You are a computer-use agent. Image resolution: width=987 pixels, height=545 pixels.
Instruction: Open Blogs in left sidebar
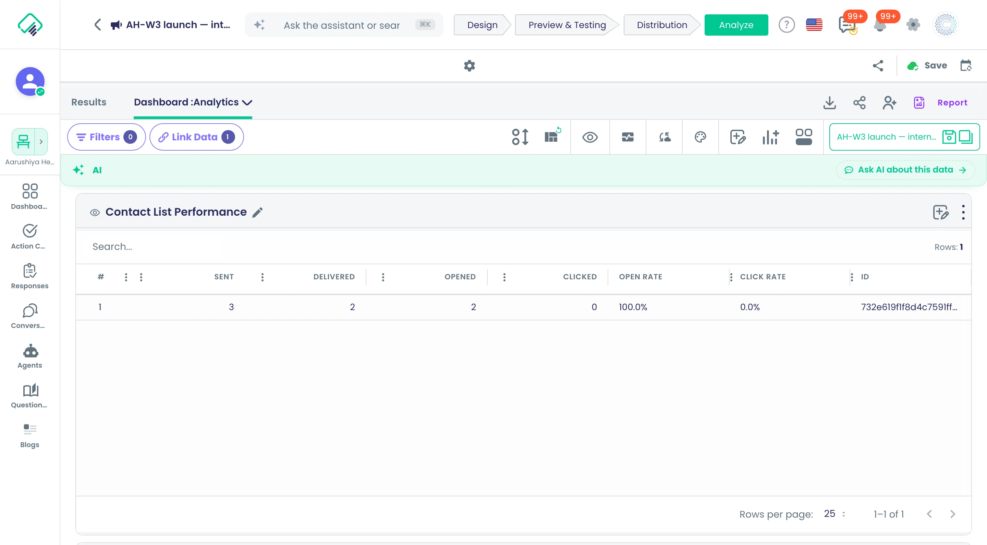30,435
